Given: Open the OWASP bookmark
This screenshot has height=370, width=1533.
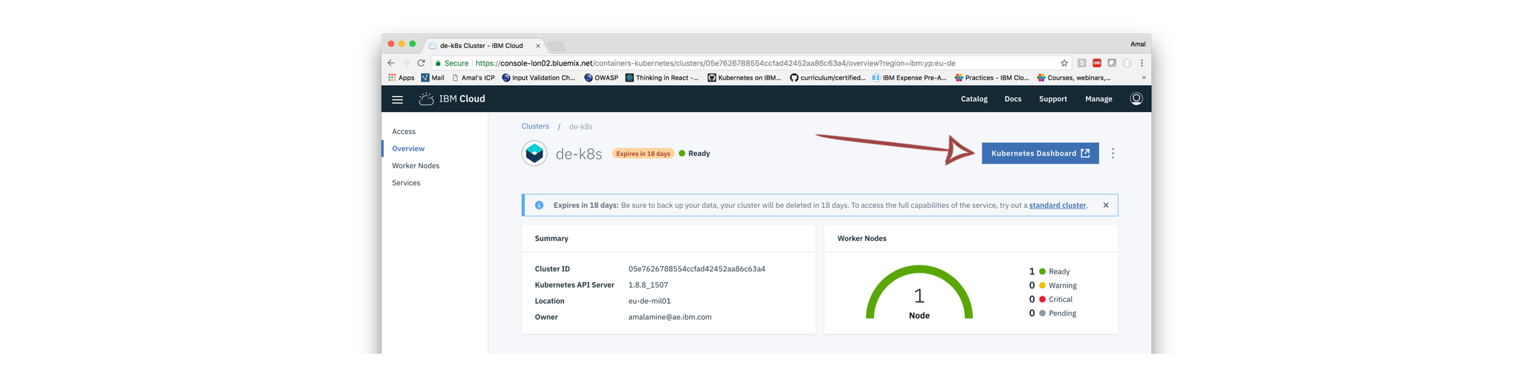Looking at the screenshot, I should pos(601,78).
